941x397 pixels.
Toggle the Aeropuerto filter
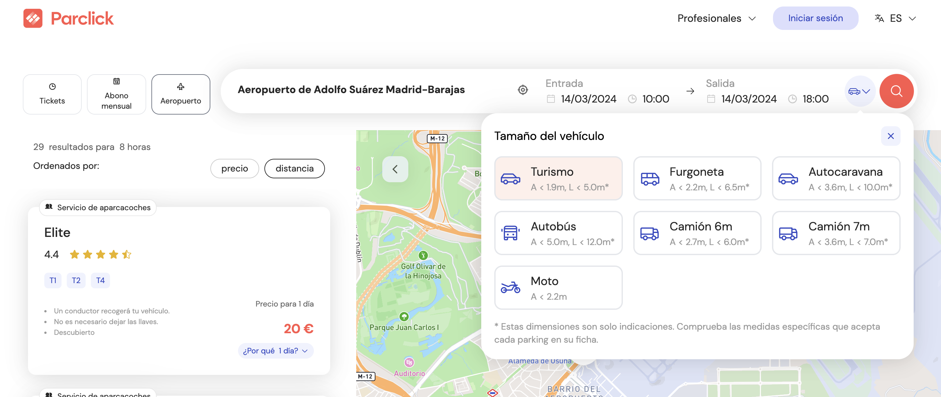pos(180,94)
